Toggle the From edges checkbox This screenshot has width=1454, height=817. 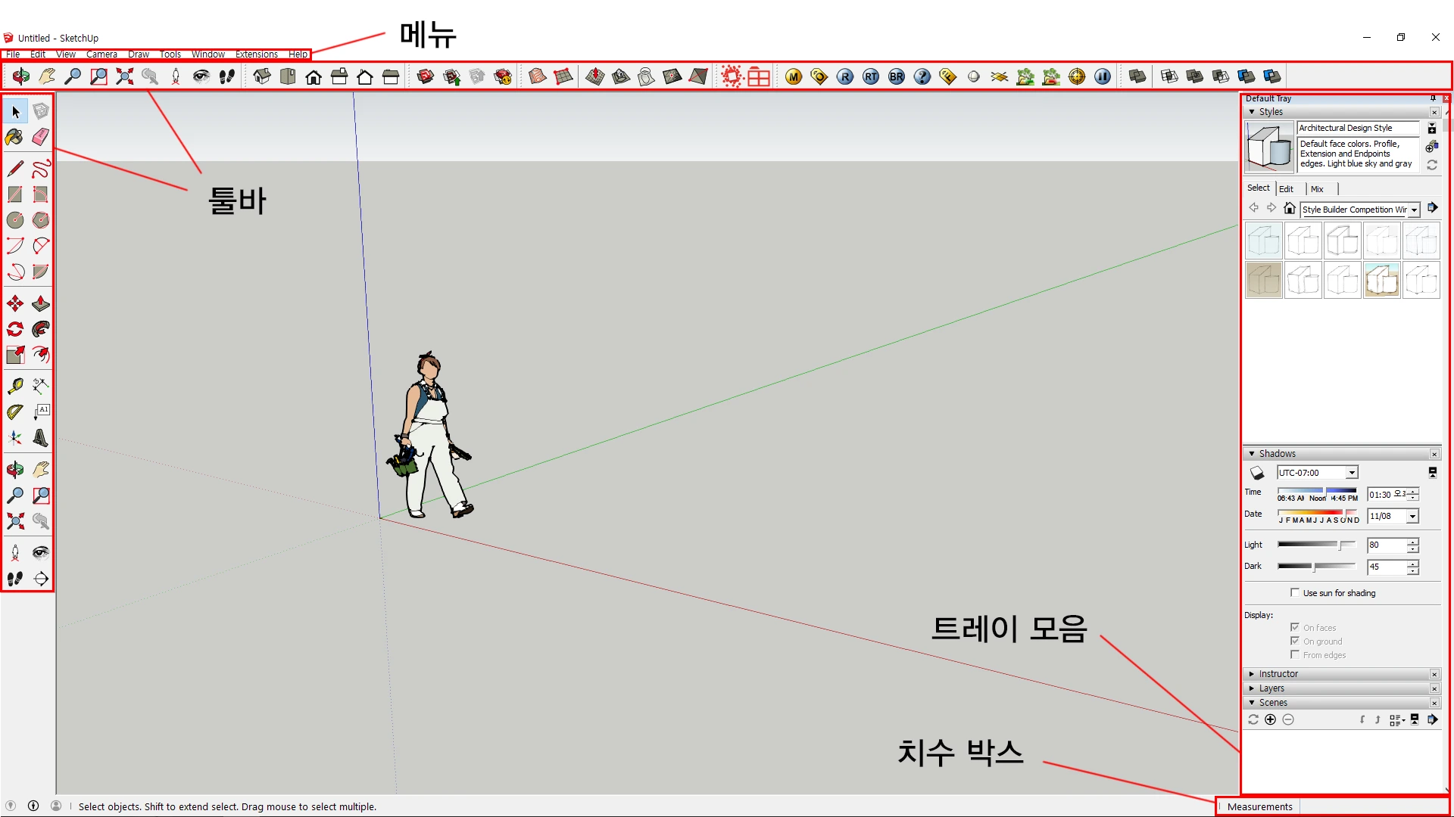(1295, 654)
